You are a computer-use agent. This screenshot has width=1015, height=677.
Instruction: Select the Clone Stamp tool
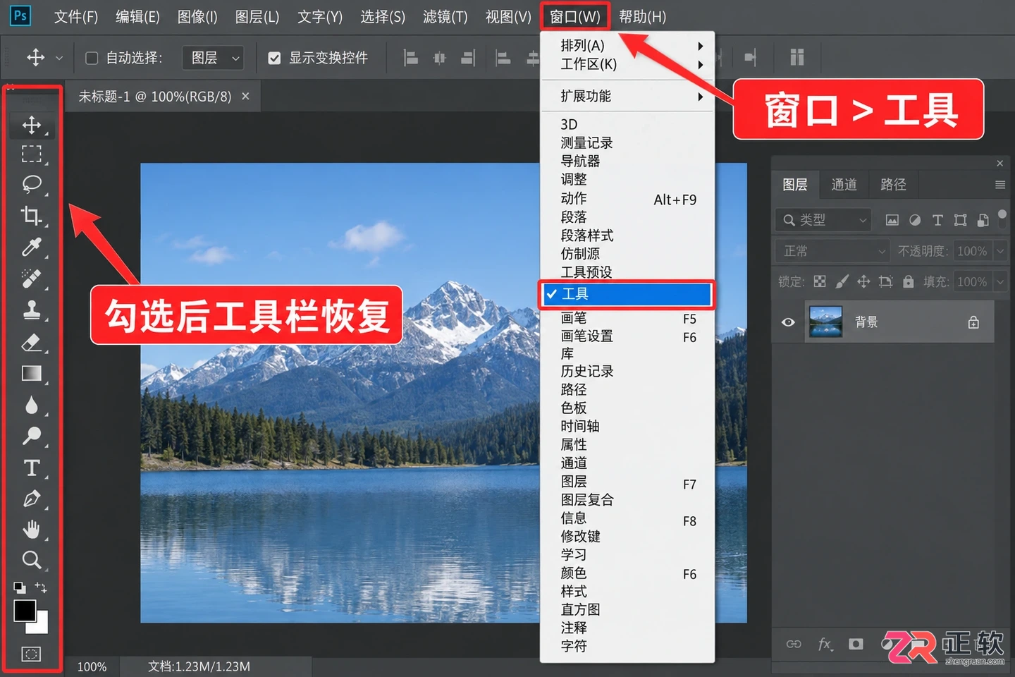31,310
